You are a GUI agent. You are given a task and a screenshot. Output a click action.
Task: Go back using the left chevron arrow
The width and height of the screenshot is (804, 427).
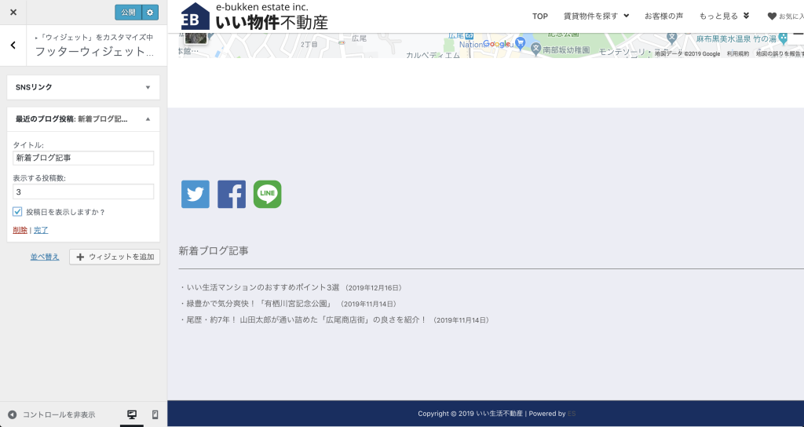point(13,46)
